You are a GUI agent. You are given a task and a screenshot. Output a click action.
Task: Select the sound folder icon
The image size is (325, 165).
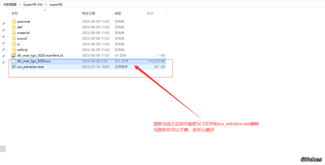tap(14, 38)
